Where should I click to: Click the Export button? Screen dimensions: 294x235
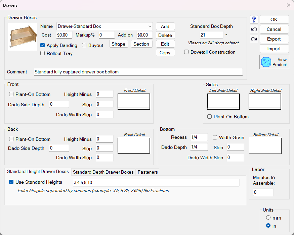click(x=274, y=39)
